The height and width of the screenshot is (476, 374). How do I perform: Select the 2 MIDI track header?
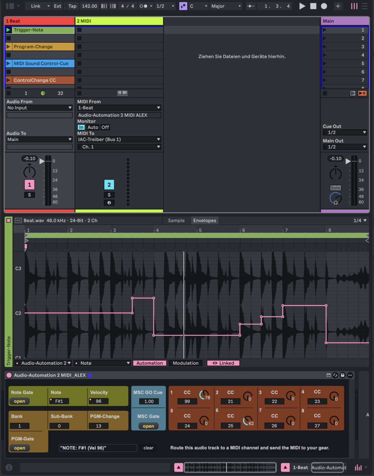(x=119, y=21)
